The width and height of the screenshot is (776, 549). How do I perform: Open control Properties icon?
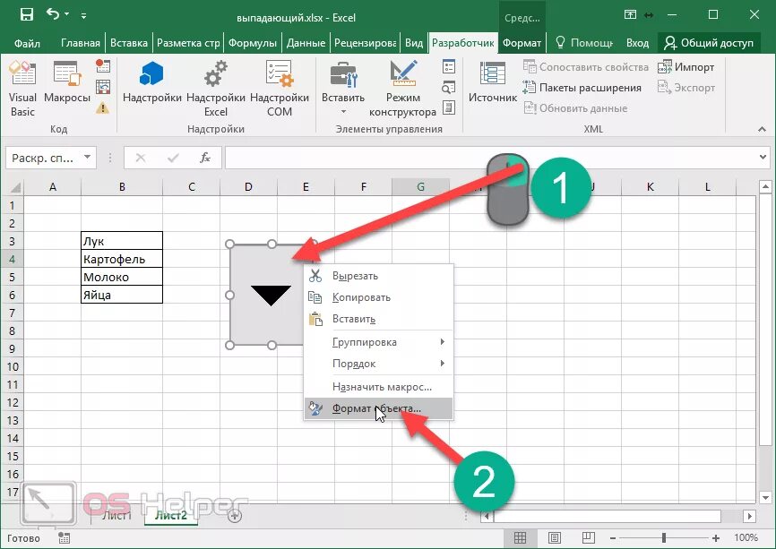[x=448, y=66]
